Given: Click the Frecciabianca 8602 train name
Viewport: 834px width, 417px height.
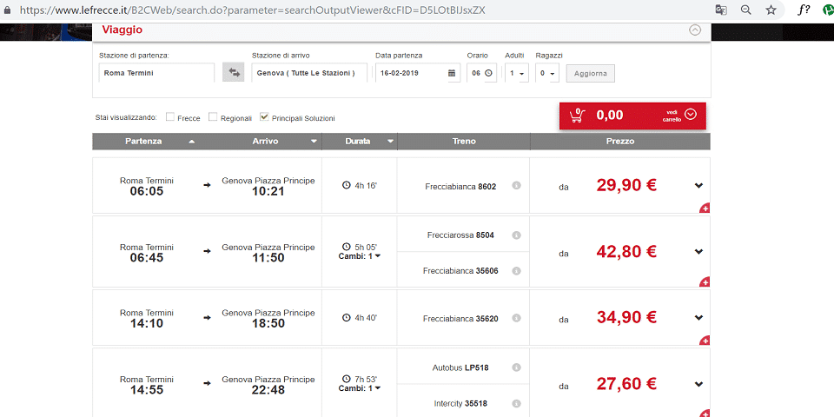Looking at the screenshot, I should pyautogui.click(x=460, y=186).
